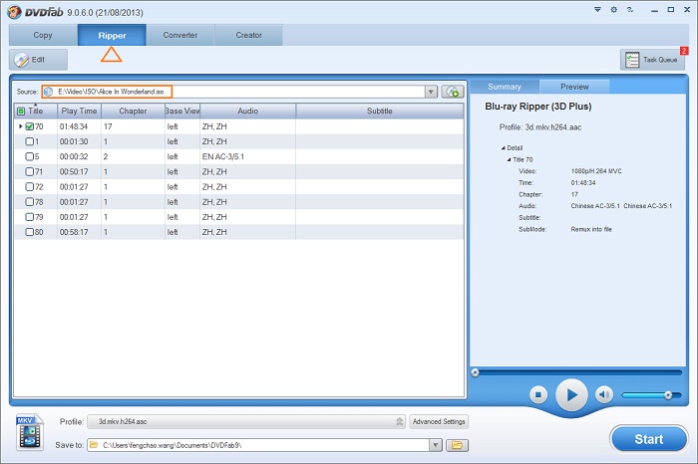Image resolution: width=698 pixels, height=464 pixels.
Task: Open the Profile selector 3d.mkv.h264.aac
Action: (x=246, y=421)
